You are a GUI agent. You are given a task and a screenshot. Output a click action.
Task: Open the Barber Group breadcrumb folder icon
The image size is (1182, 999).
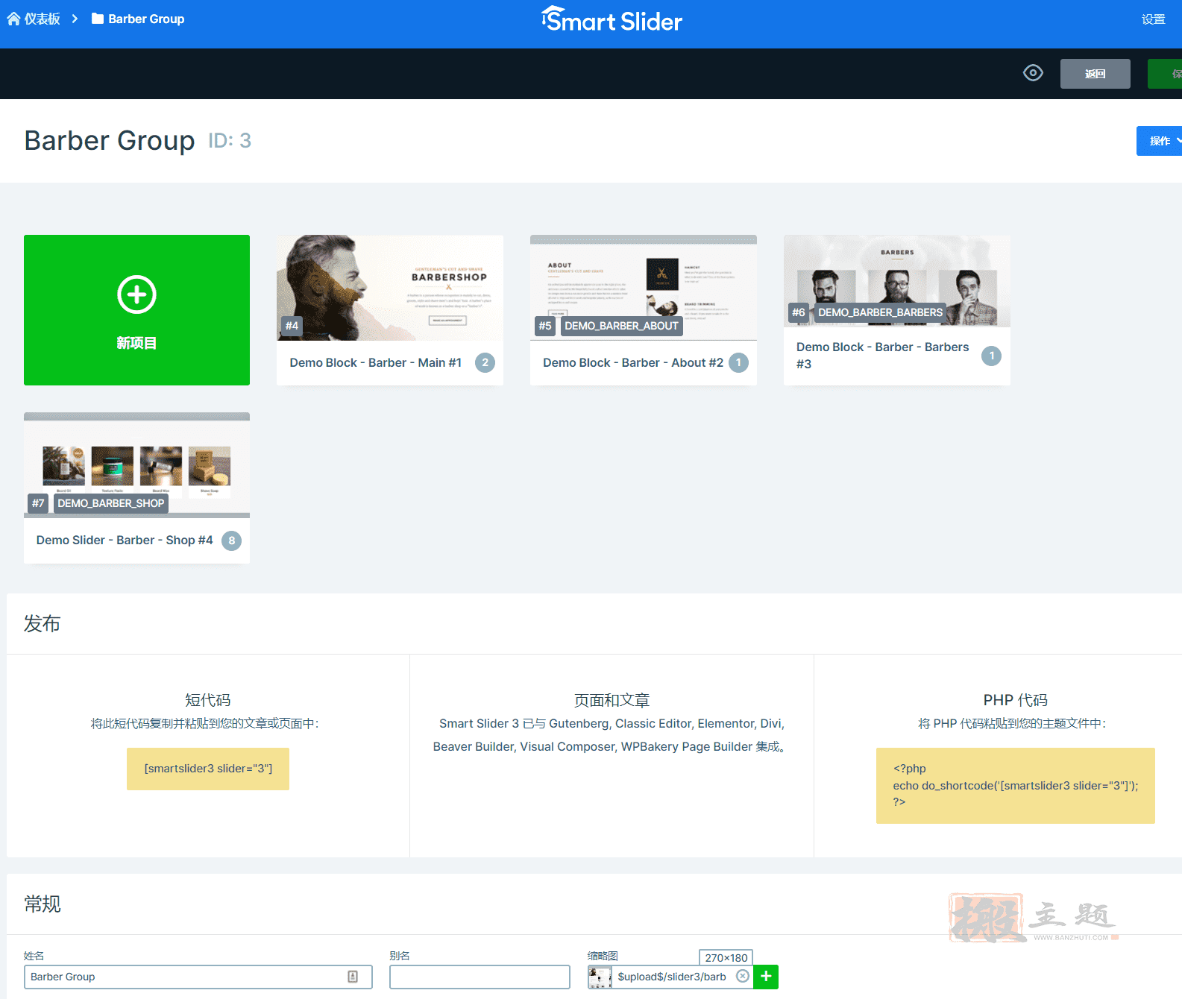pyautogui.click(x=98, y=19)
